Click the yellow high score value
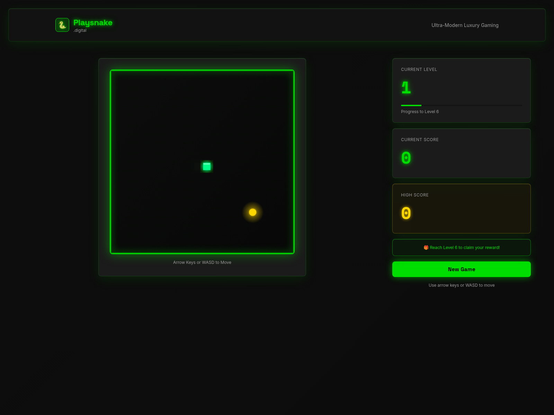The image size is (554, 415). point(406,213)
